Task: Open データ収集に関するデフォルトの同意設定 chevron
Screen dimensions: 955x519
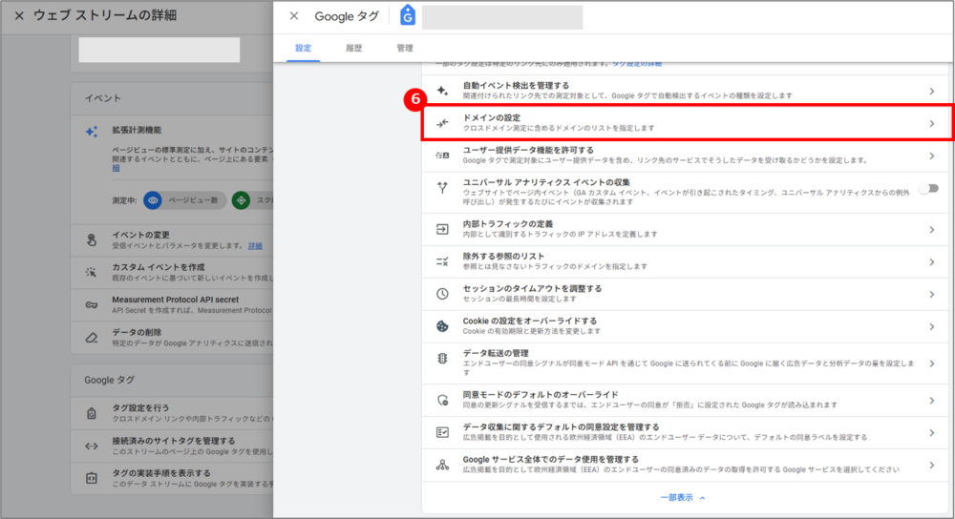Action: click(x=932, y=432)
